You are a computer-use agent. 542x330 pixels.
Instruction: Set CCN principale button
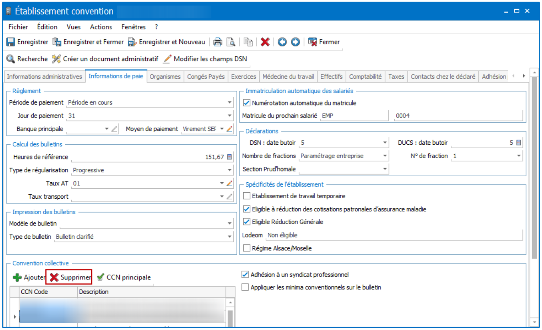(x=124, y=277)
